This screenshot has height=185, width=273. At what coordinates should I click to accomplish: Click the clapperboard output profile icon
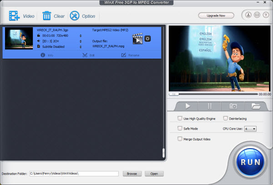[x=137, y=39]
